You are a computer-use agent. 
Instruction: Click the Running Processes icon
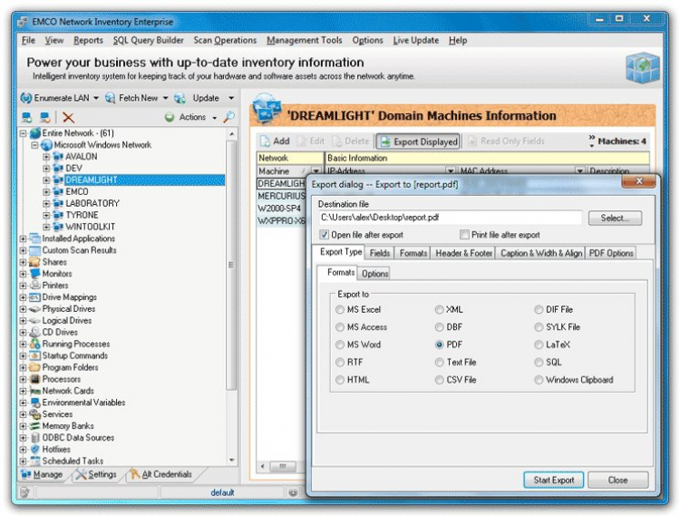pos(34,344)
